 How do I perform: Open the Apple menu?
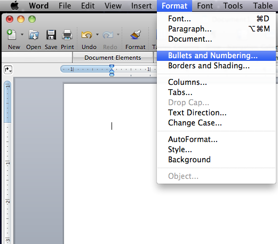tap(15, 6)
